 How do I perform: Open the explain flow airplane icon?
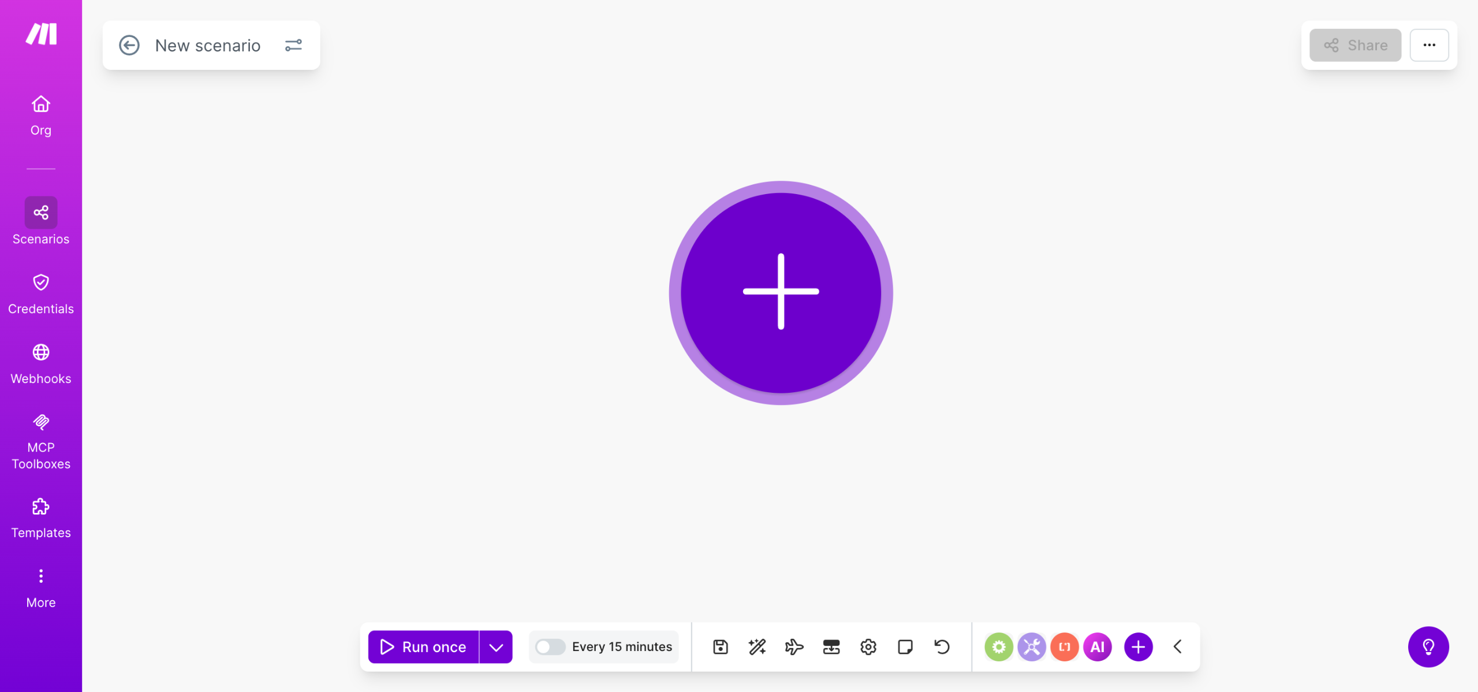[x=794, y=646]
